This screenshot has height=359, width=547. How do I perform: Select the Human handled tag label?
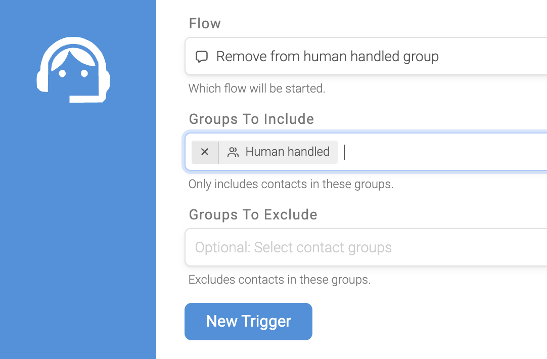click(x=288, y=152)
